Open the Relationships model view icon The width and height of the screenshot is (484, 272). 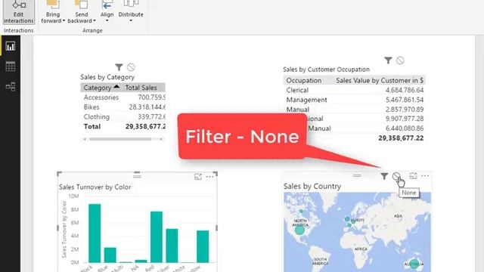[x=11, y=86]
